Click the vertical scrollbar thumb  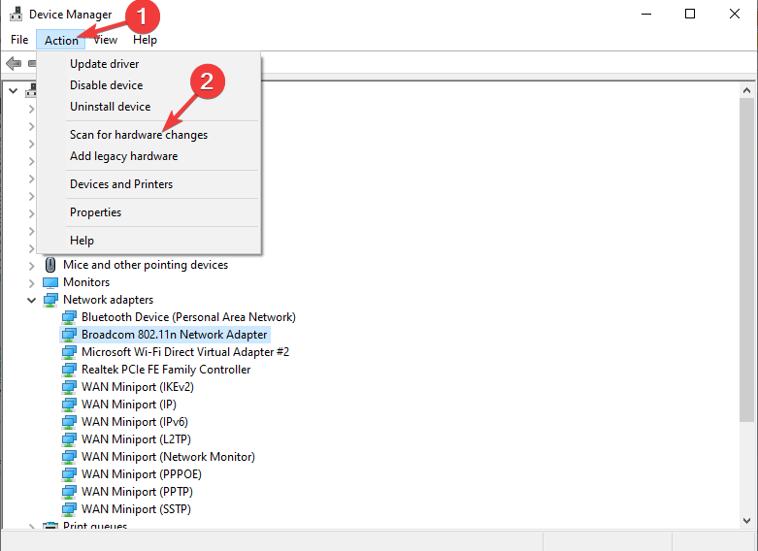pyautogui.click(x=747, y=260)
